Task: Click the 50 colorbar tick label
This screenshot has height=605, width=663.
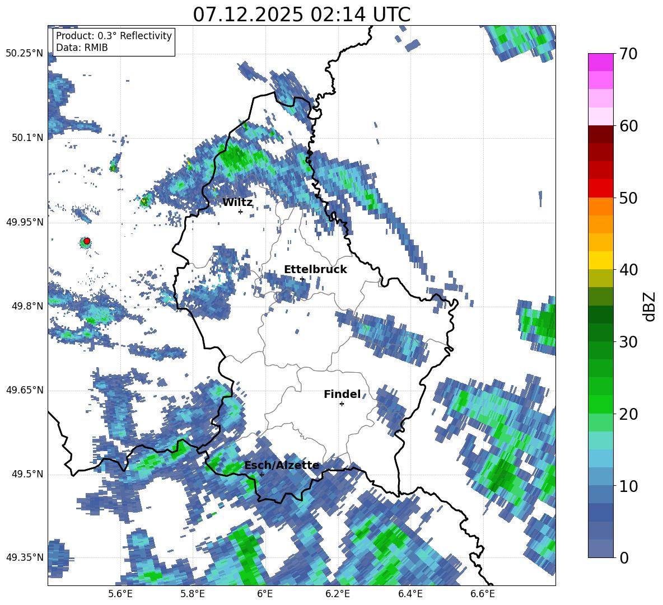Action: [628, 198]
